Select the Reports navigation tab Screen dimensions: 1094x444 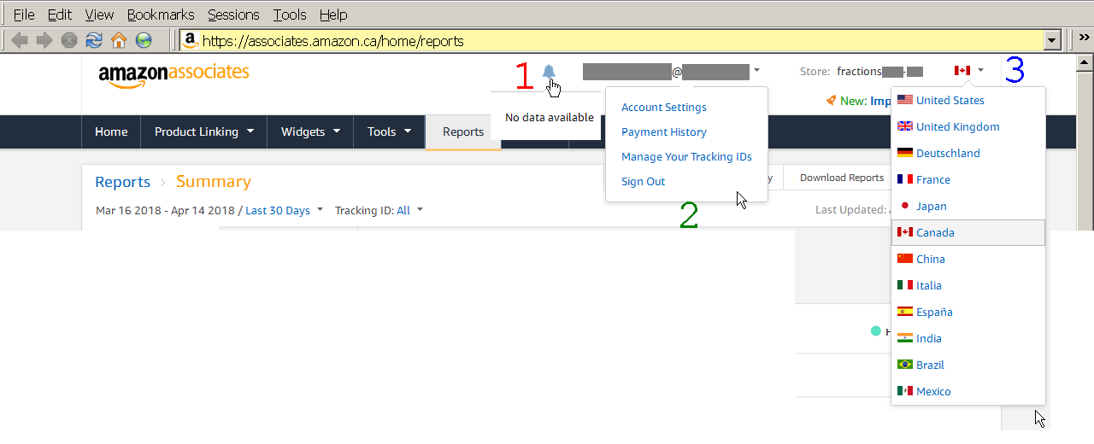463,131
